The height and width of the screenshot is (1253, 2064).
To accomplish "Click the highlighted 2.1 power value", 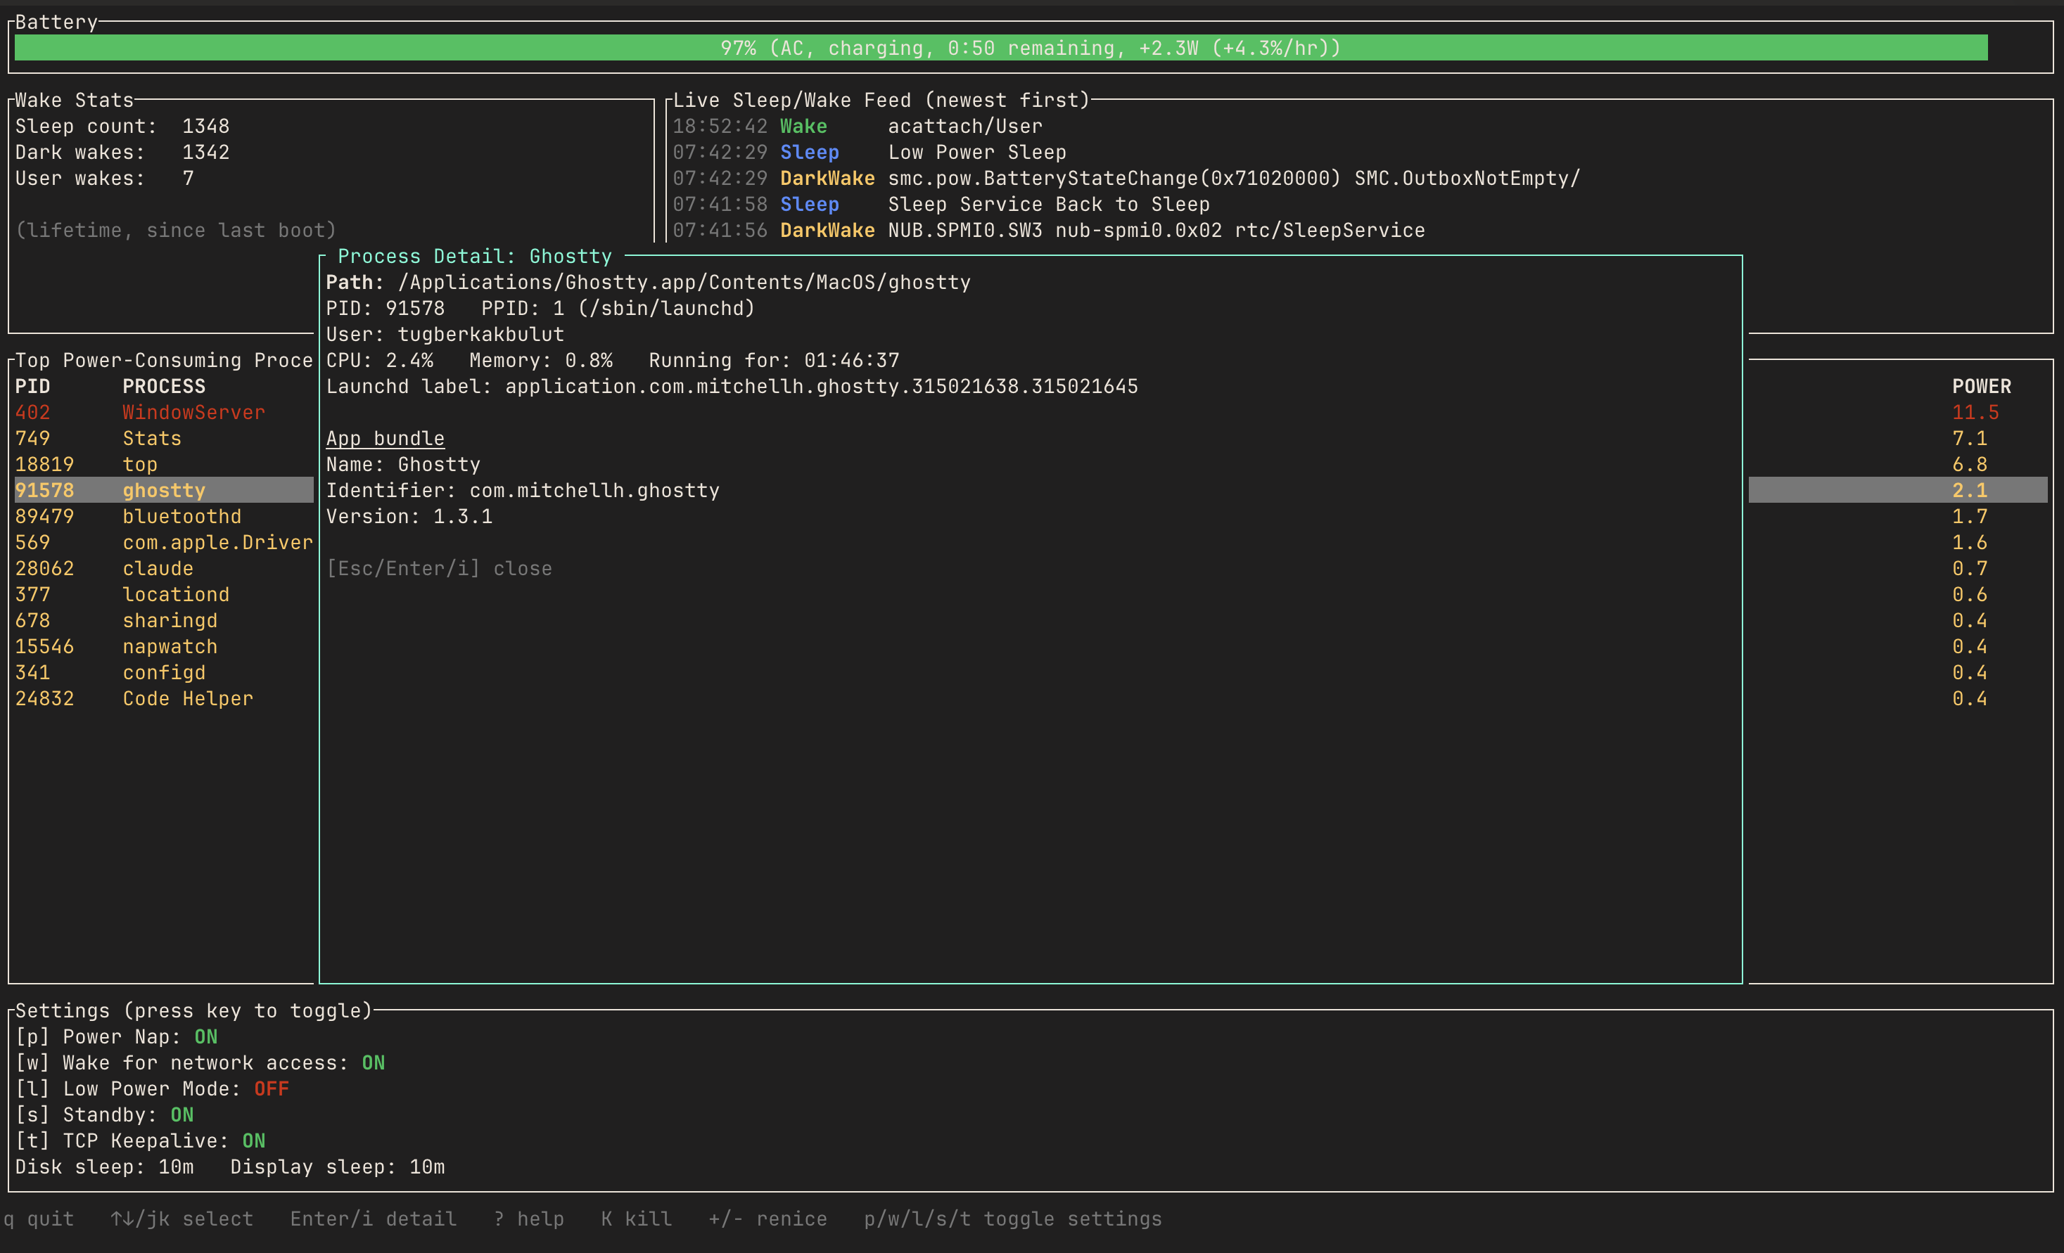I will [x=1969, y=489].
